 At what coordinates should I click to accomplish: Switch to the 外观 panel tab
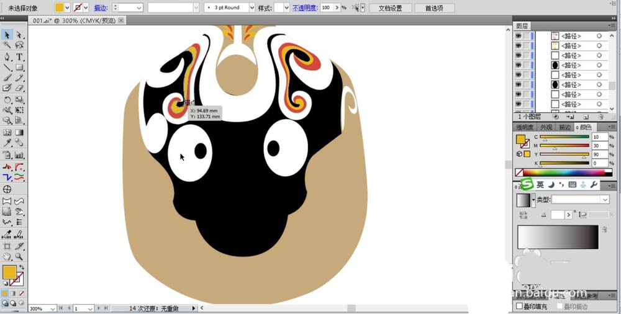click(x=546, y=127)
